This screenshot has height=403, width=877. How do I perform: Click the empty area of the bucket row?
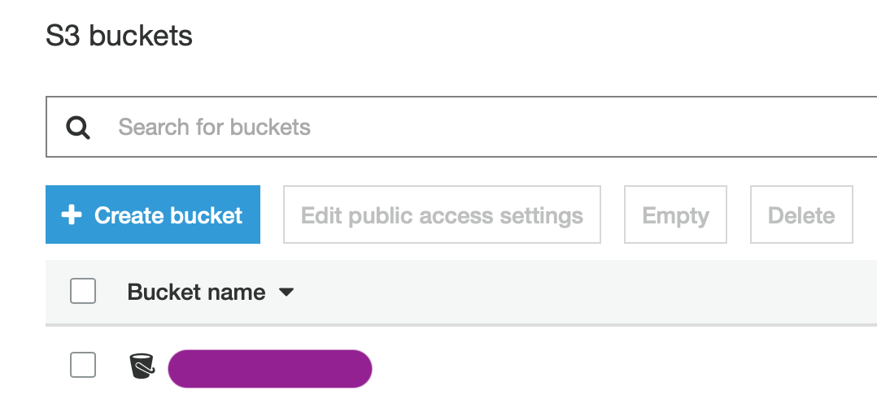615,366
